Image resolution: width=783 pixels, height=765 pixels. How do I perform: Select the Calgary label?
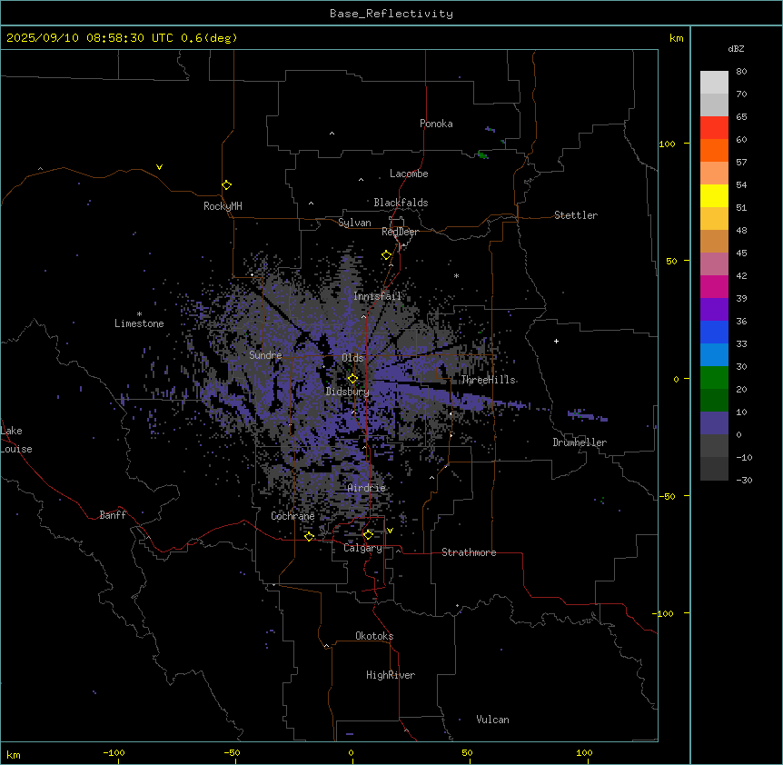point(362,548)
